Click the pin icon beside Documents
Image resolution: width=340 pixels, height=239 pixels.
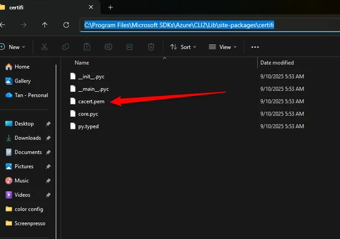click(48, 152)
